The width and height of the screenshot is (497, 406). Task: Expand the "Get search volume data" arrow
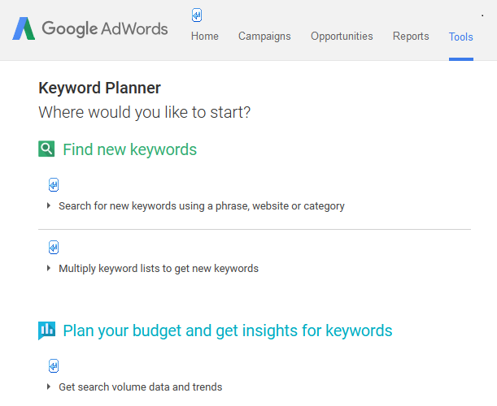pos(50,387)
